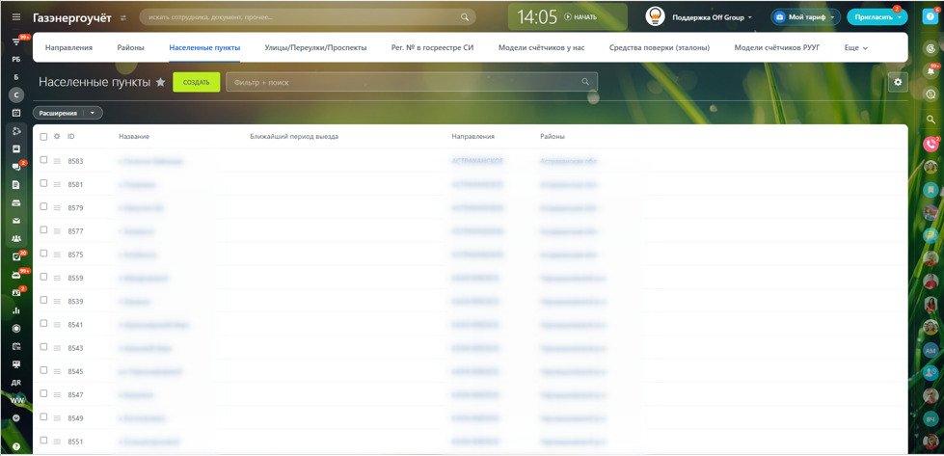The height and width of the screenshot is (456, 944).
Task: Select the row with ID 8581
Action: (43, 183)
